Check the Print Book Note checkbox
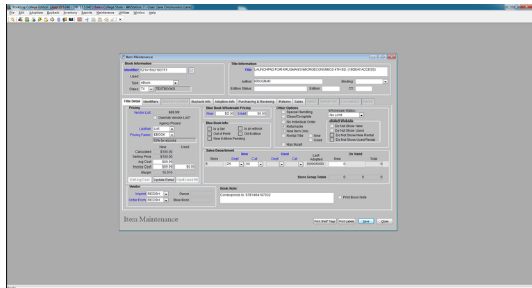 340,197
